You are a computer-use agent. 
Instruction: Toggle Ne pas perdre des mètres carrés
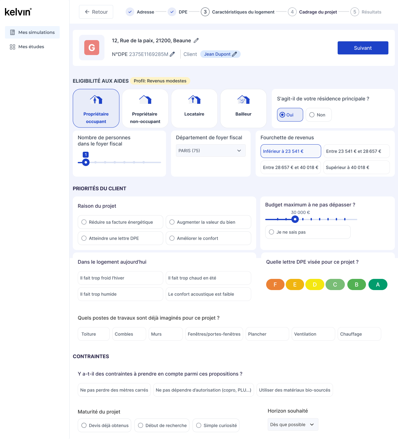[x=114, y=390]
